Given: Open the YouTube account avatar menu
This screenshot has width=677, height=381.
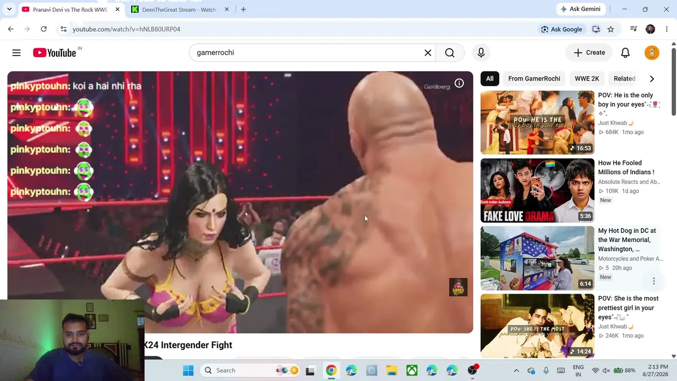Looking at the screenshot, I should [x=652, y=52].
